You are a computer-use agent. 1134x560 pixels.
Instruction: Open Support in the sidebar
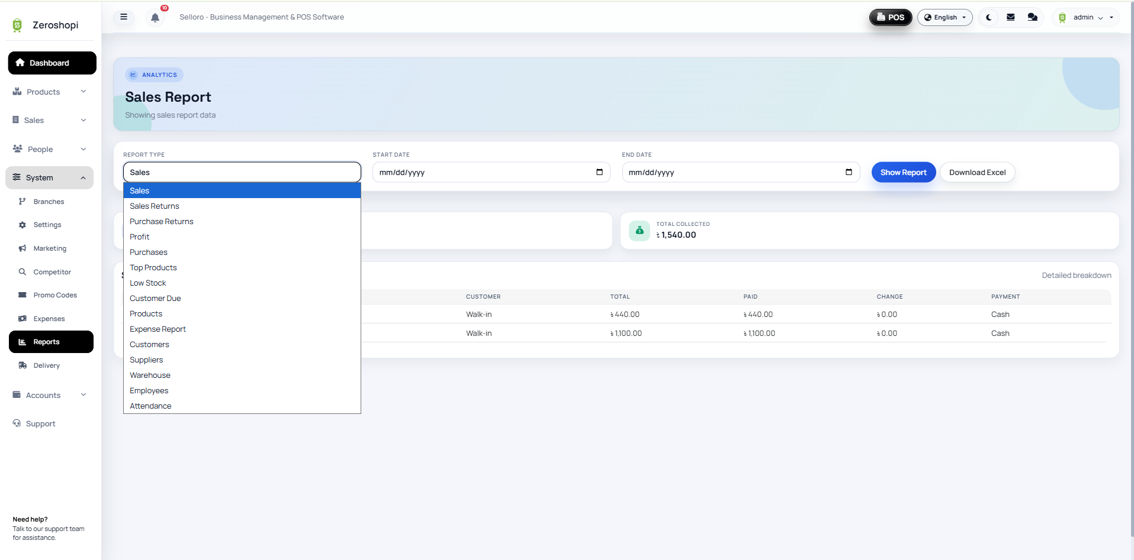[x=50, y=423]
